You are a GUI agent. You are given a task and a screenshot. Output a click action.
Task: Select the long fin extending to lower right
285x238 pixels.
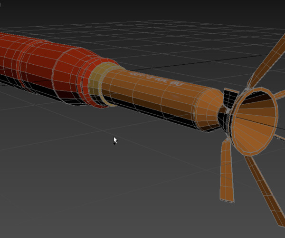[266, 190]
